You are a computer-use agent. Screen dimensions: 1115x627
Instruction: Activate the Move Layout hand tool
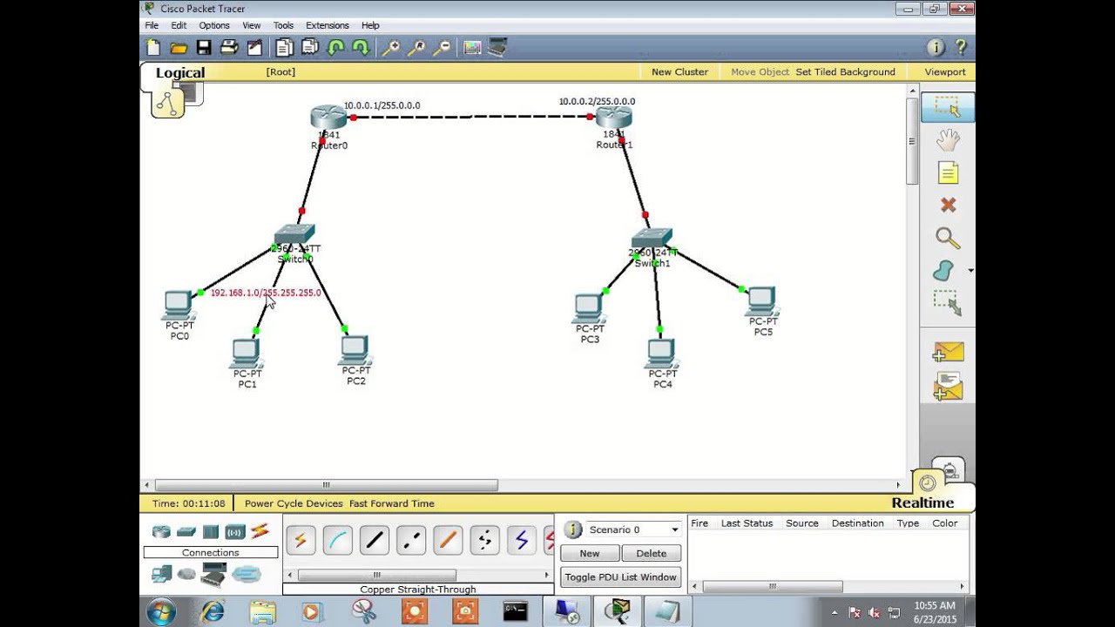coord(947,140)
